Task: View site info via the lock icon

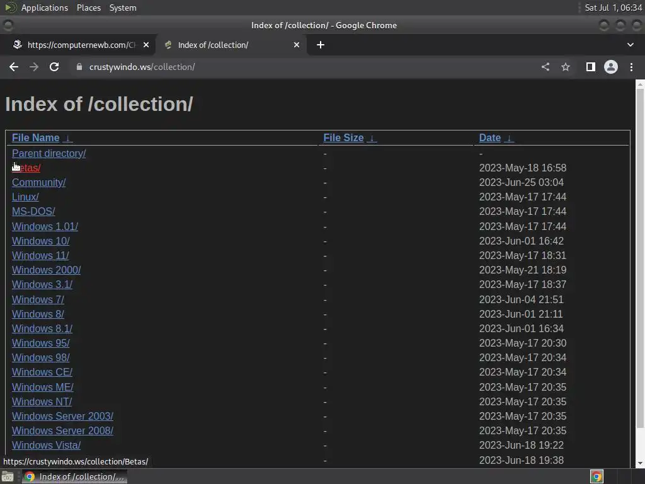Action: (x=79, y=67)
